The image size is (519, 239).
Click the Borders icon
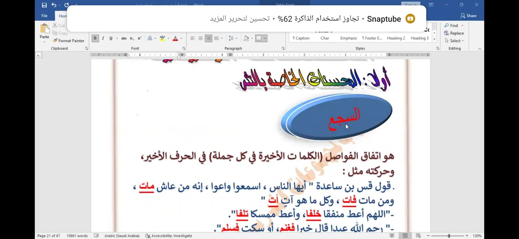(x=259, y=38)
